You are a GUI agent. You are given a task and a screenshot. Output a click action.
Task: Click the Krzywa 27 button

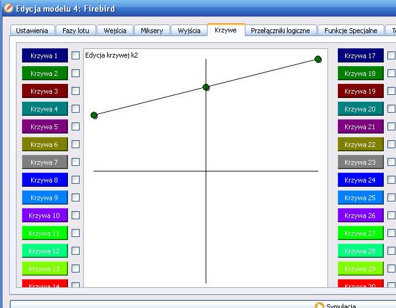tap(361, 233)
